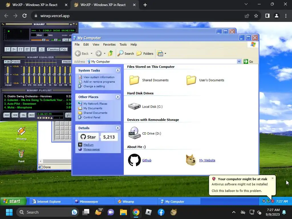The height and width of the screenshot is (219, 292).
Task: Click My Network Places link
Action: (95, 104)
